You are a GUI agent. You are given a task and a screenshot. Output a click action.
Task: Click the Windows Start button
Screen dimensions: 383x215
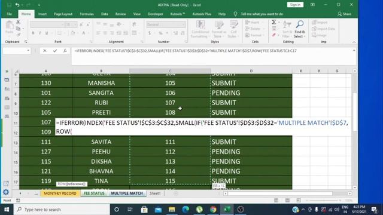[7, 210]
